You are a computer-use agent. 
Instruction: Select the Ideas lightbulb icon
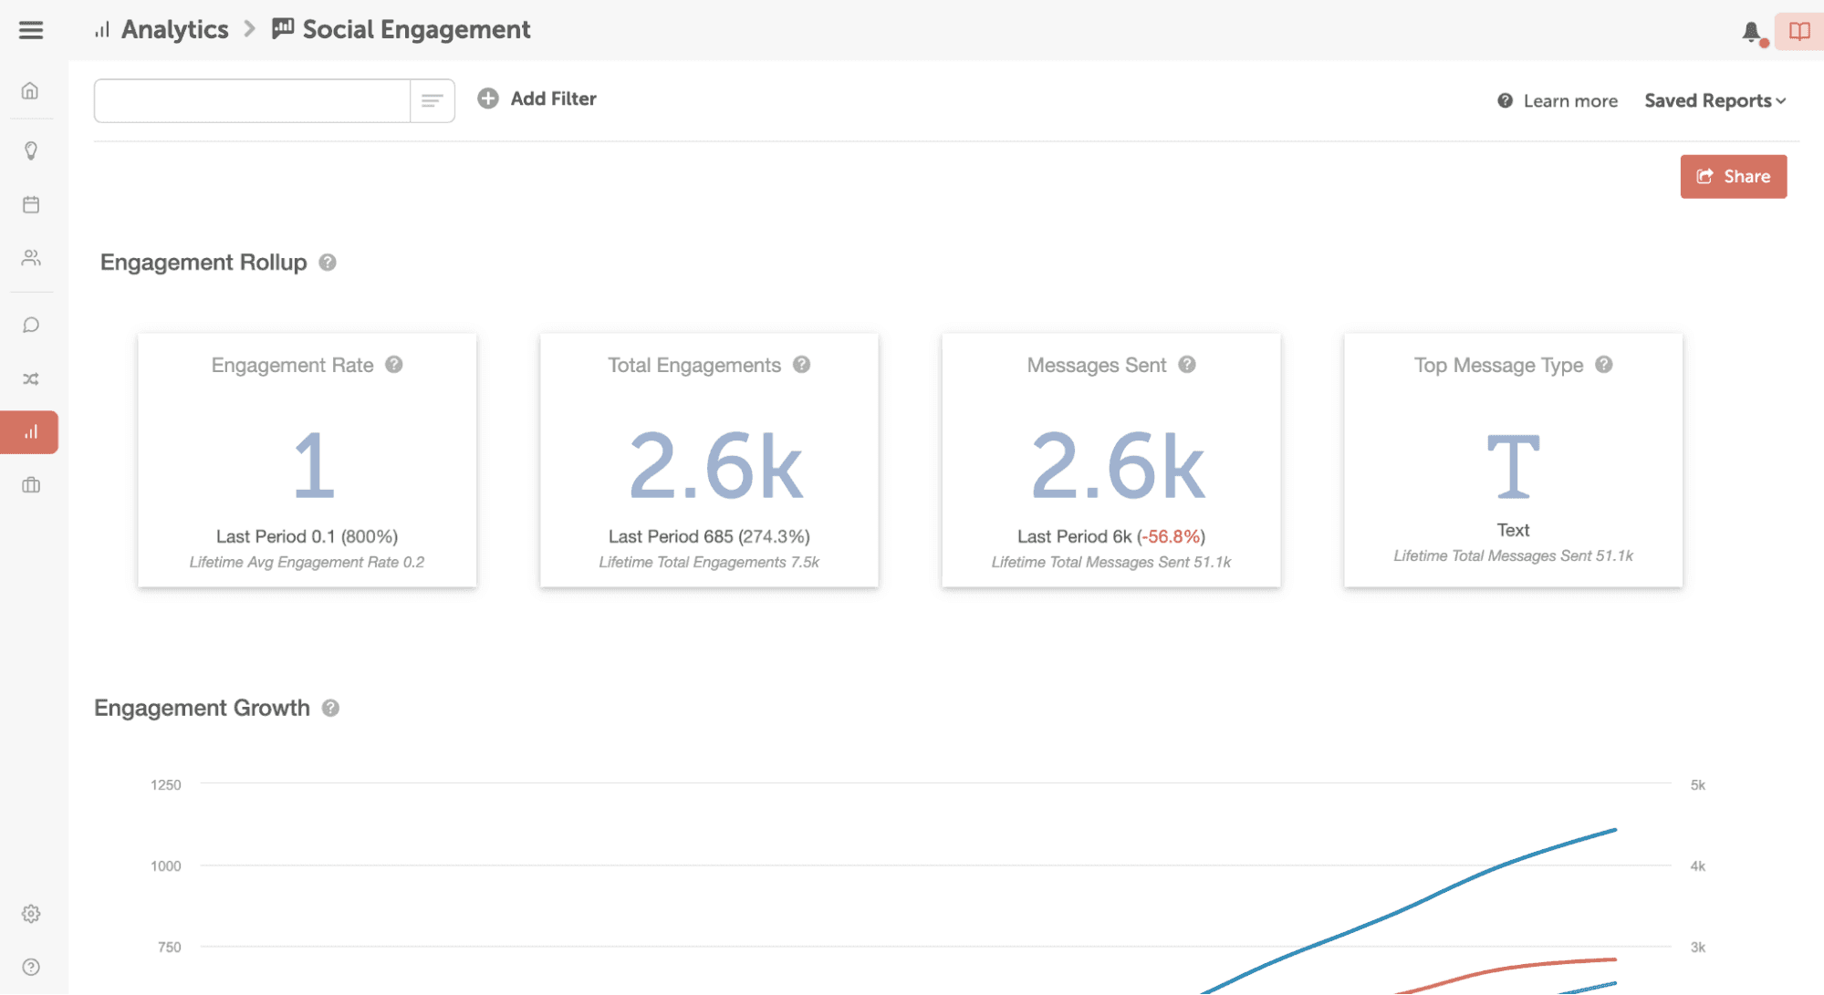point(30,150)
